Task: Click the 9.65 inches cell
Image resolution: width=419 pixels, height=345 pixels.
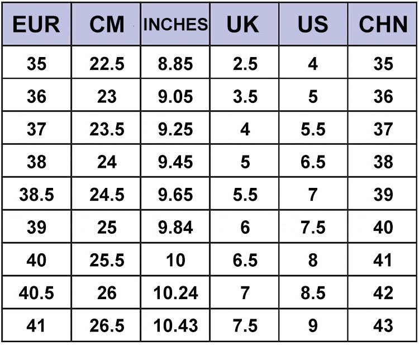Action: (175, 195)
